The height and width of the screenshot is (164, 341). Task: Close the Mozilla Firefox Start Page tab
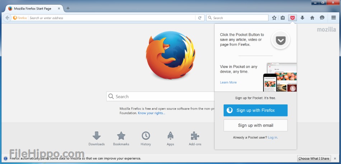point(59,9)
